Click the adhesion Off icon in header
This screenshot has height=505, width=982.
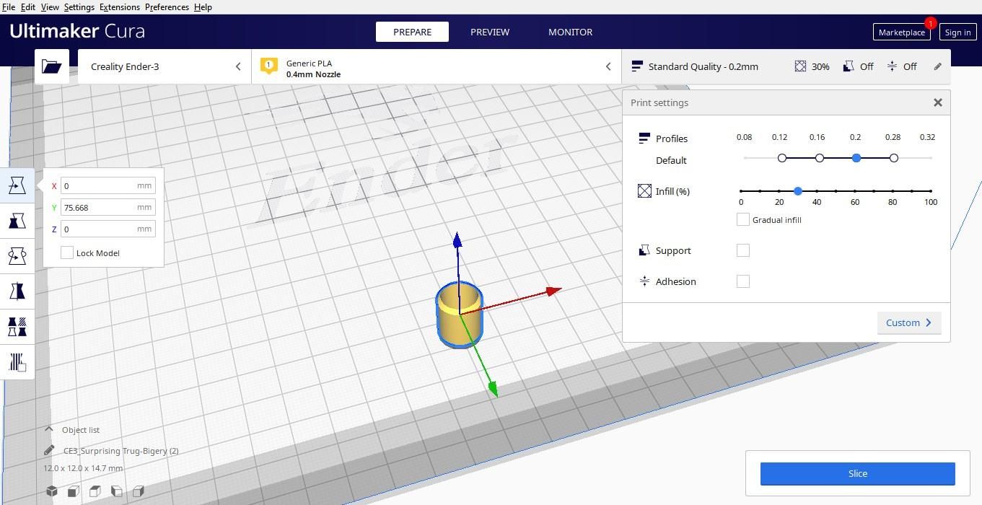[892, 66]
